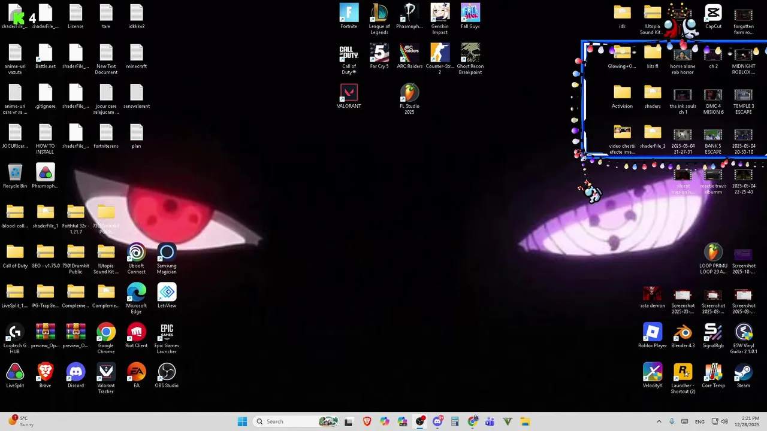
Task: Open the volume control in system tray
Action: click(724, 421)
